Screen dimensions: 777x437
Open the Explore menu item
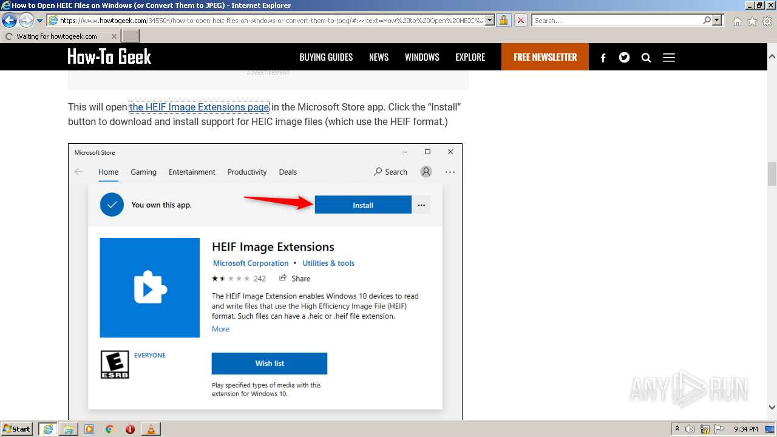pyautogui.click(x=470, y=57)
